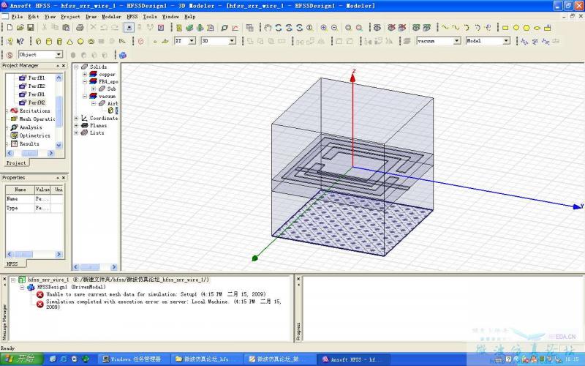Viewport: 585px width, 366px height.
Task: Click the Zoom out magnifier icon
Action: (334, 28)
